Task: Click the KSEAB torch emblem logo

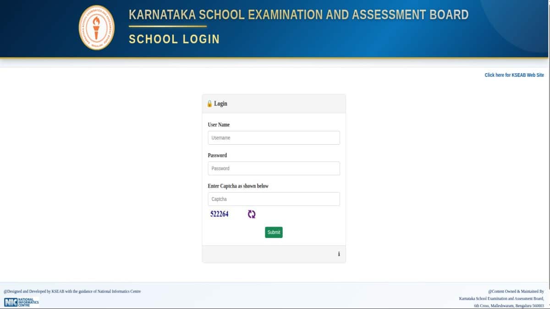Action: click(x=97, y=28)
